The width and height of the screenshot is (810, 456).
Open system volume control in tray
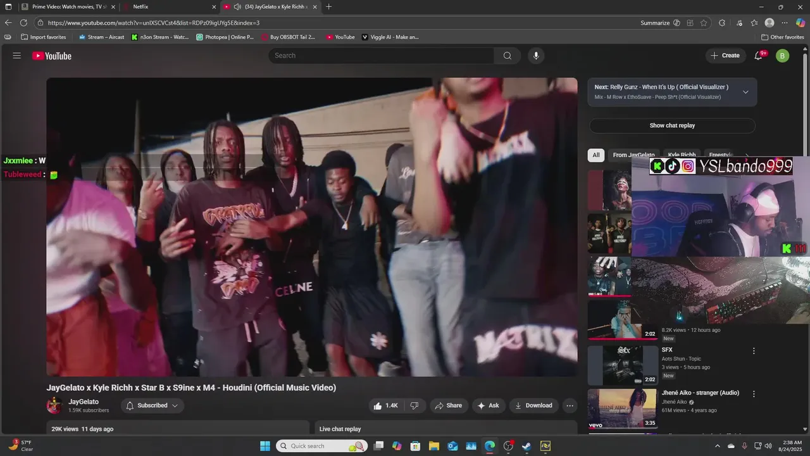tap(768, 446)
